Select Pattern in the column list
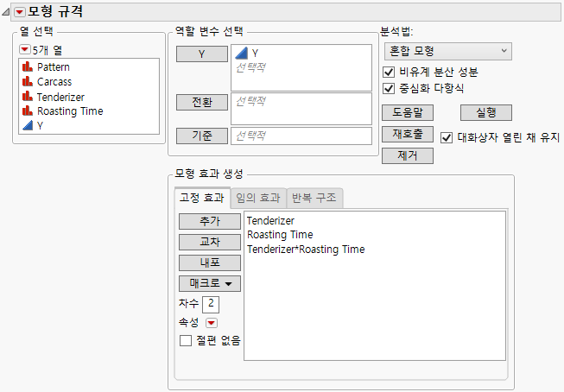564x392 pixels. pos(54,66)
